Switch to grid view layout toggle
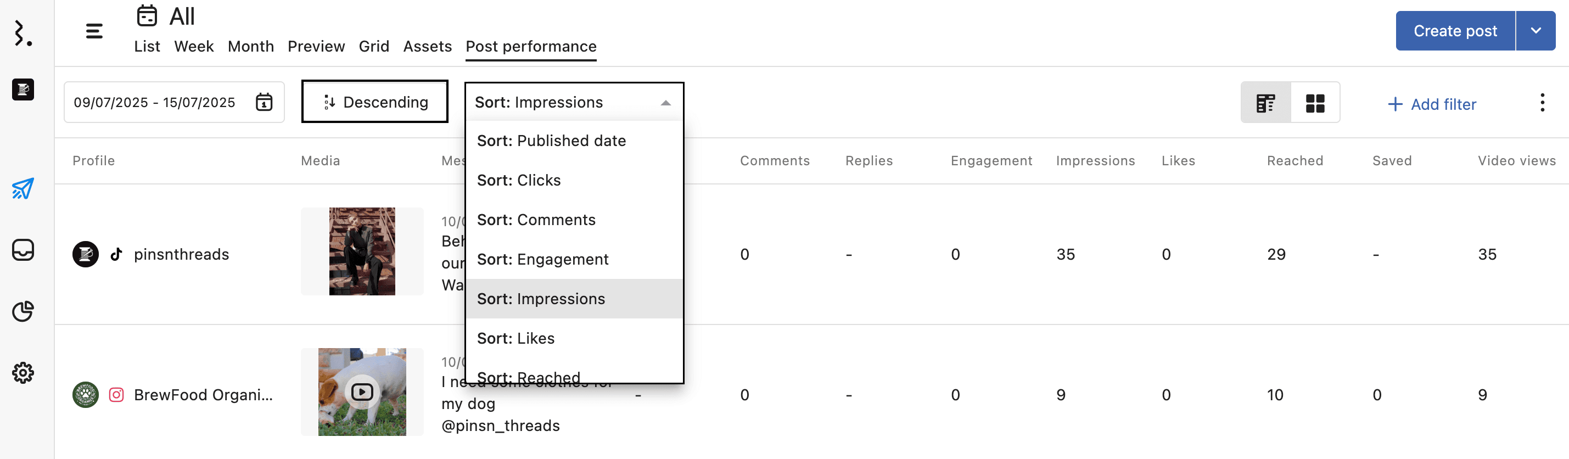This screenshot has width=1569, height=459. point(1315,103)
